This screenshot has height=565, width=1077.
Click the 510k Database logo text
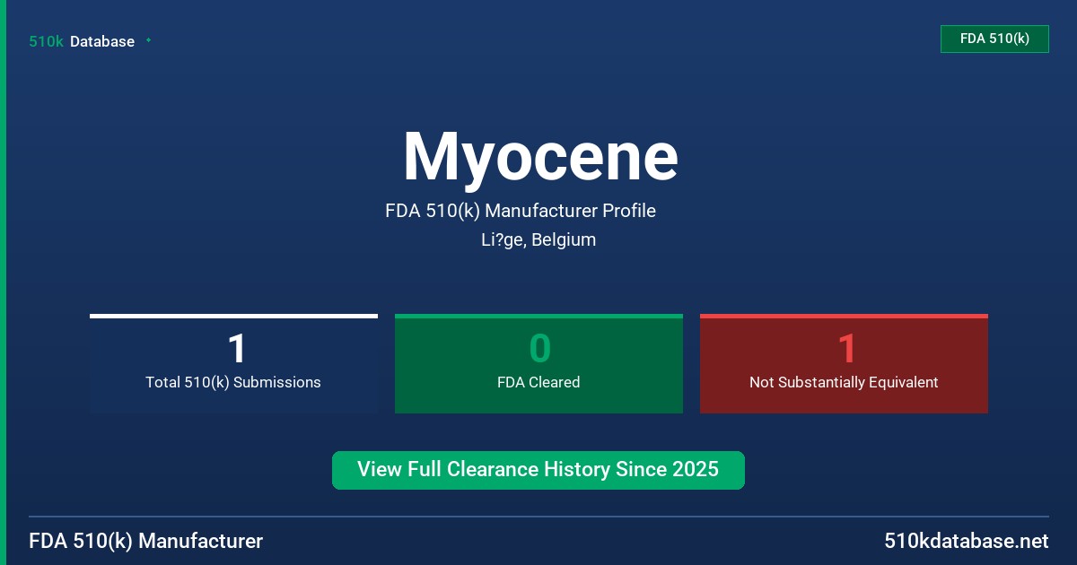[x=82, y=41]
